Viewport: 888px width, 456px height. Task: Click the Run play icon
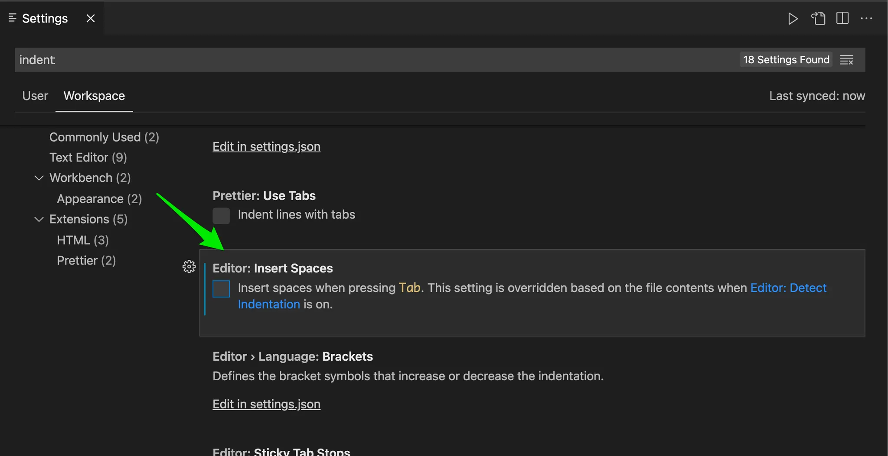point(793,19)
